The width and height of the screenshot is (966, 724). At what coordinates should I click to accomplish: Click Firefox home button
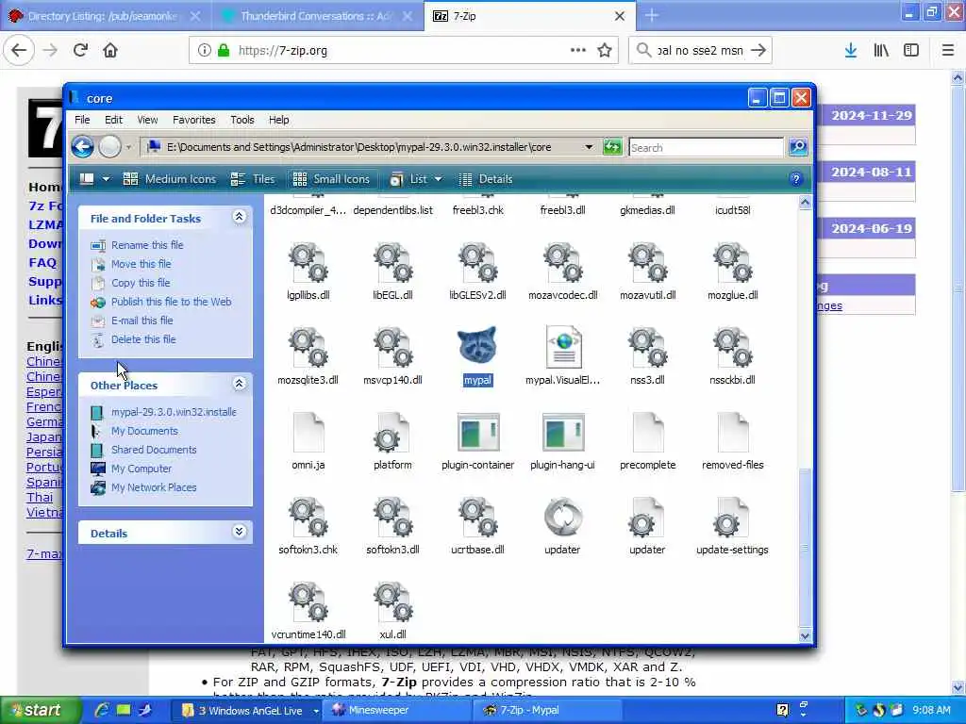(x=110, y=50)
